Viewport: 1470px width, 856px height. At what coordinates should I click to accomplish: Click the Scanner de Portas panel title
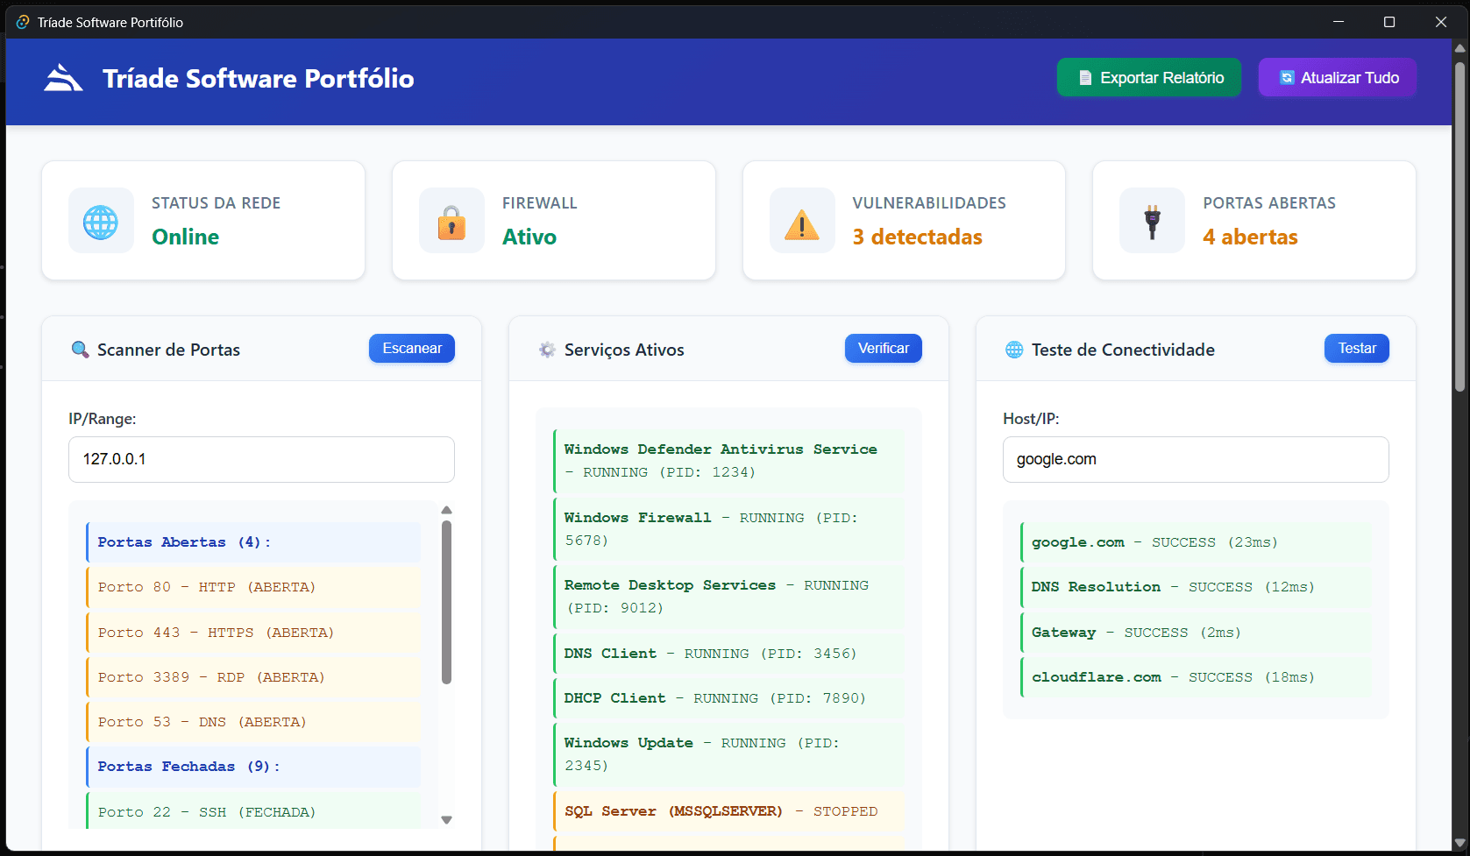pyautogui.click(x=168, y=350)
